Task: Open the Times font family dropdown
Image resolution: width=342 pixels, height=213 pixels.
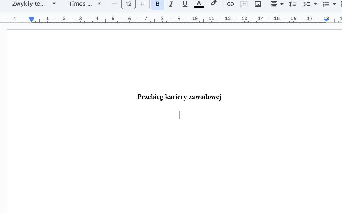Action: (x=85, y=4)
